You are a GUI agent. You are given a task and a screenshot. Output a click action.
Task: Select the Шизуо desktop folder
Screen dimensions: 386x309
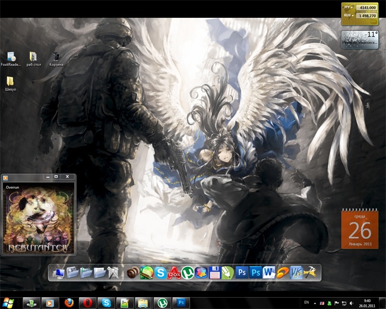[x=10, y=84]
